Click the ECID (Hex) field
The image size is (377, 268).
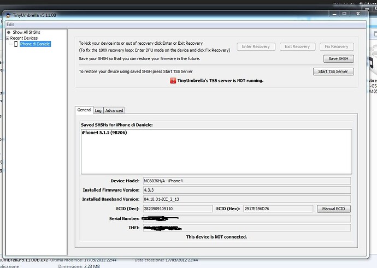click(x=278, y=209)
